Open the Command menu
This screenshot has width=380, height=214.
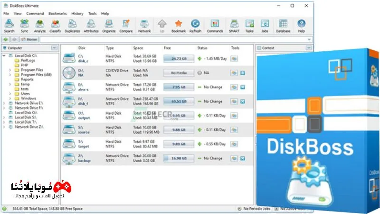click(x=35, y=14)
